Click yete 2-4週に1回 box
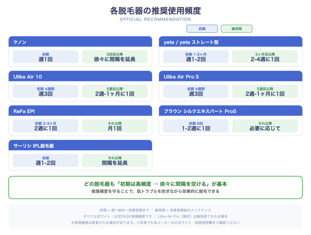This screenshot has height=235, width=311. (265, 57)
